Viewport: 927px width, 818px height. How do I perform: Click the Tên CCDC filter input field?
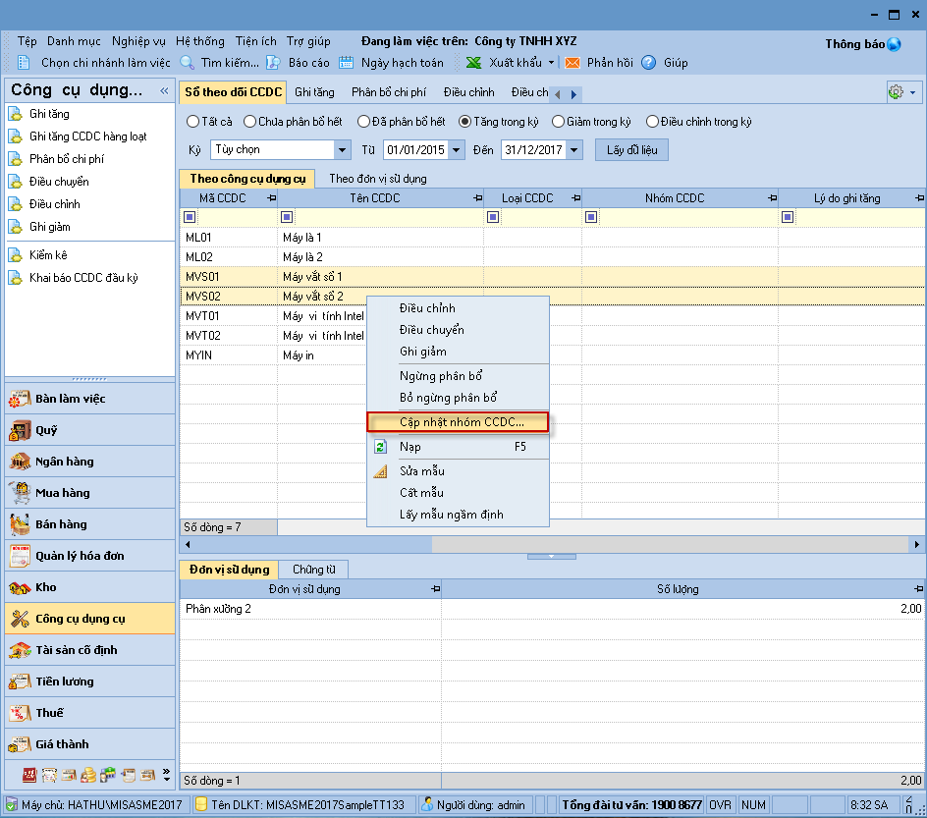click(x=388, y=217)
